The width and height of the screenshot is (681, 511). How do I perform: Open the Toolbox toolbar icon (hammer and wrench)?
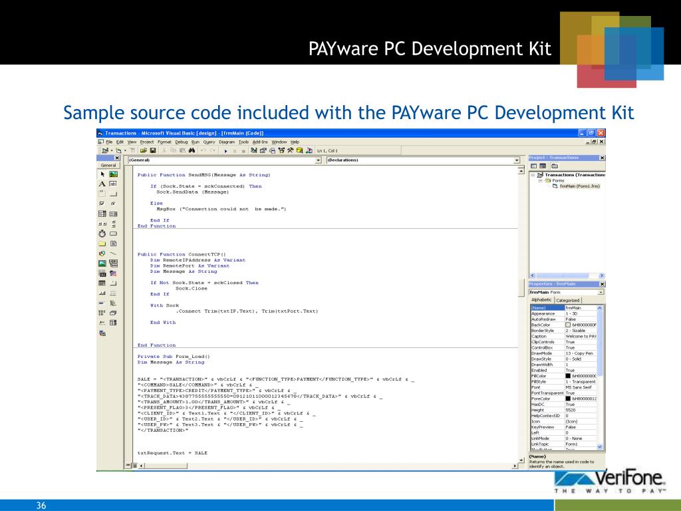(291, 151)
